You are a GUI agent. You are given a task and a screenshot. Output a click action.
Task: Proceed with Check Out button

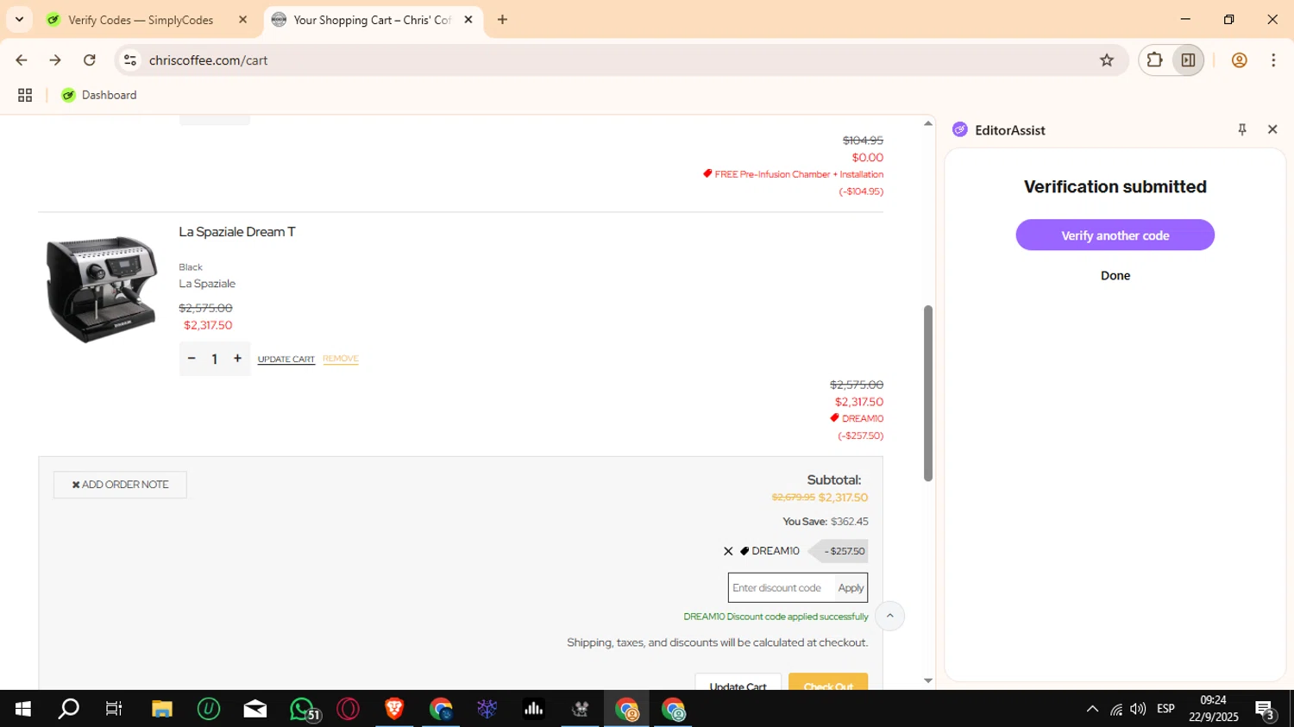[x=828, y=682]
